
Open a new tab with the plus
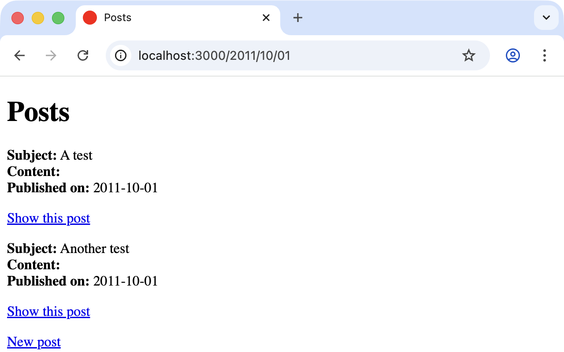click(x=298, y=18)
